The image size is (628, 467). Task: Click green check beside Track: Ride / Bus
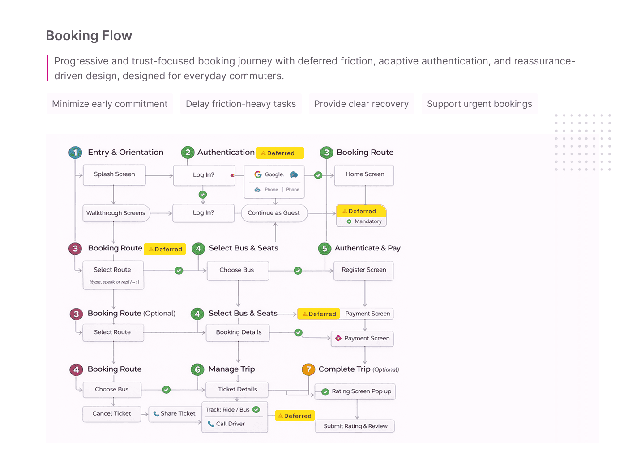click(x=256, y=409)
